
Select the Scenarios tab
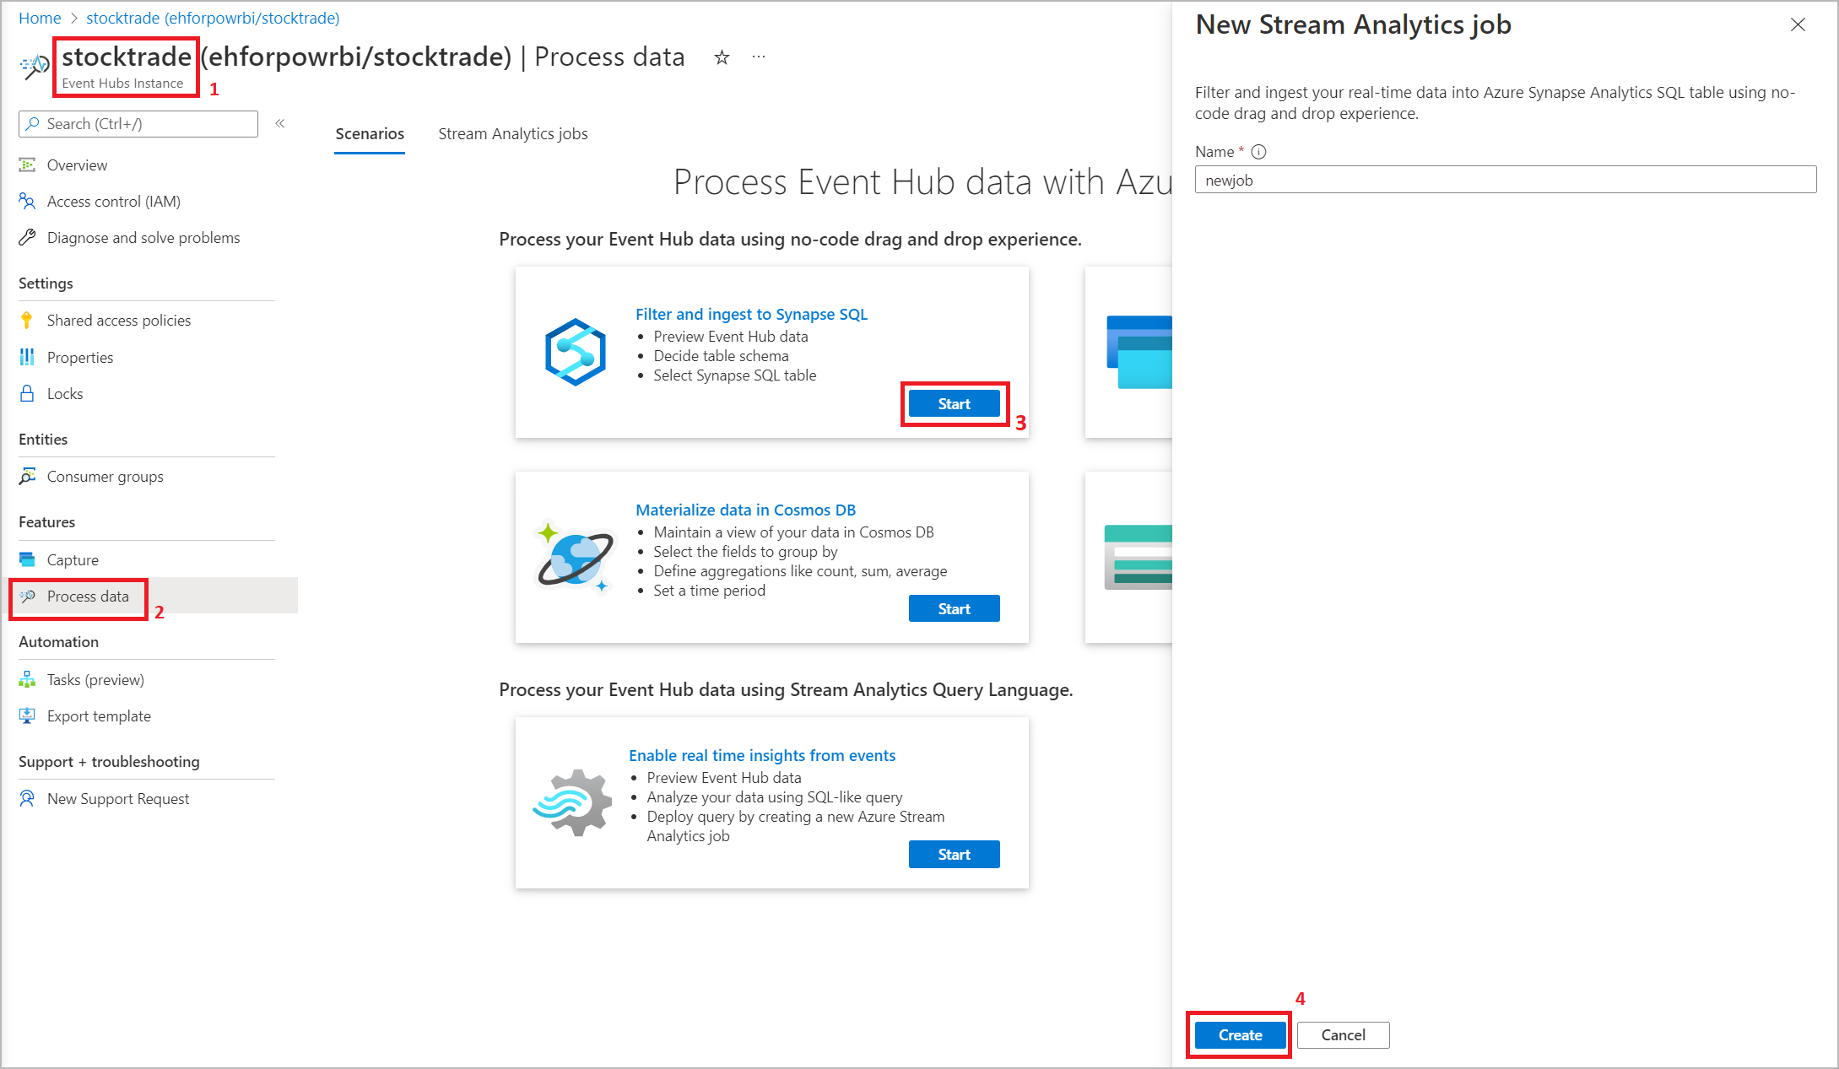(370, 134)
